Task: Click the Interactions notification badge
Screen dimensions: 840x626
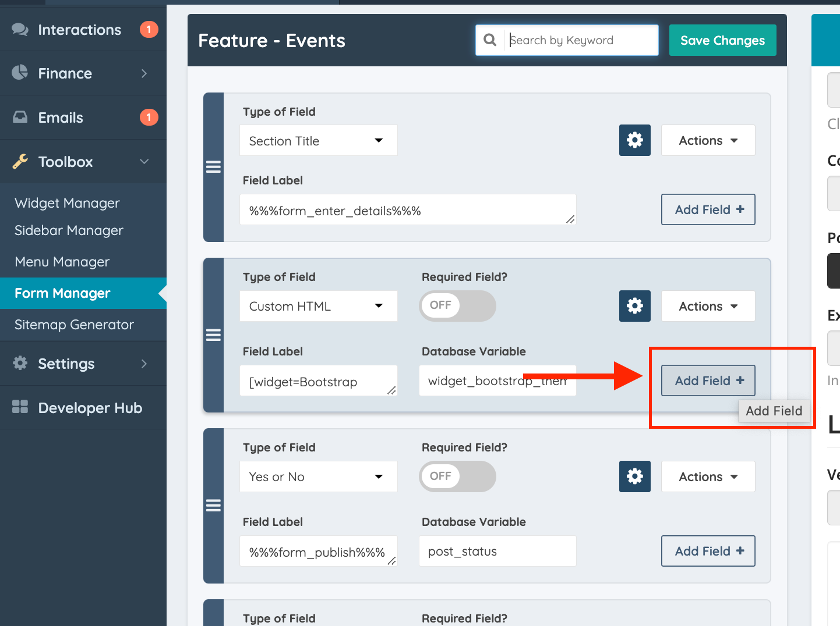Action: (x=149, y=29)
